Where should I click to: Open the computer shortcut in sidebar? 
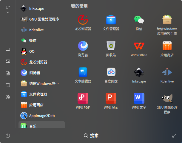click(x=8, y=49)
